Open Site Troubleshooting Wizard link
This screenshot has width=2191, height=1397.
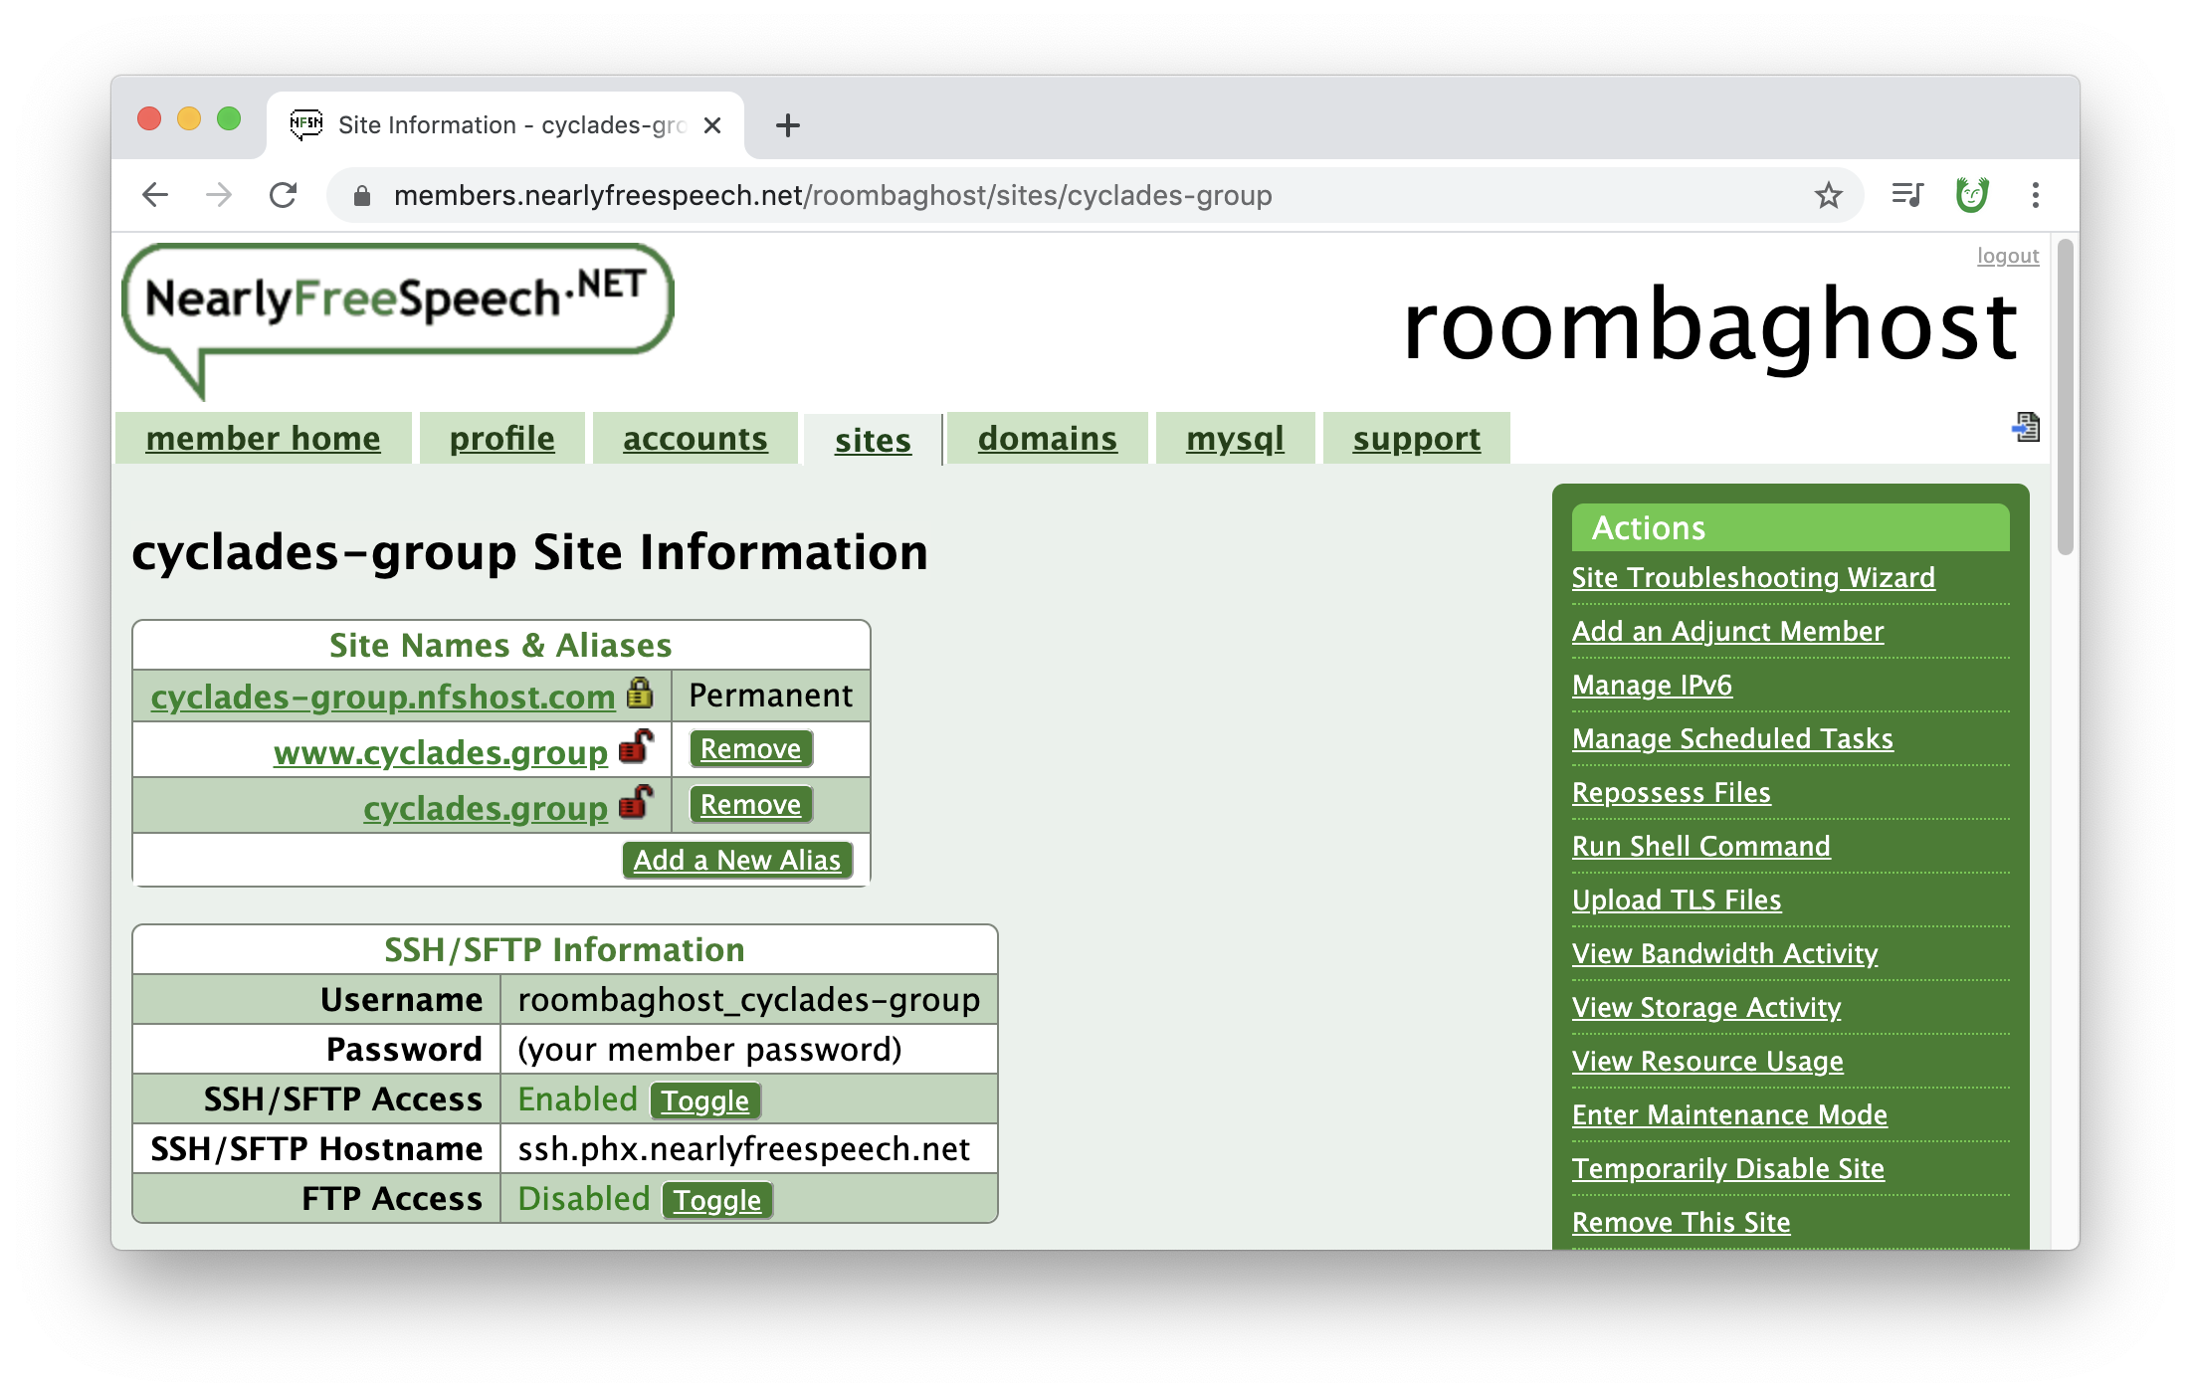[1753, 577]
